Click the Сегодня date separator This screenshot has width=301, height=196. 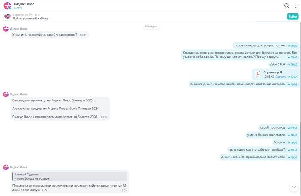pyautogui.click(x=151, y=27)
